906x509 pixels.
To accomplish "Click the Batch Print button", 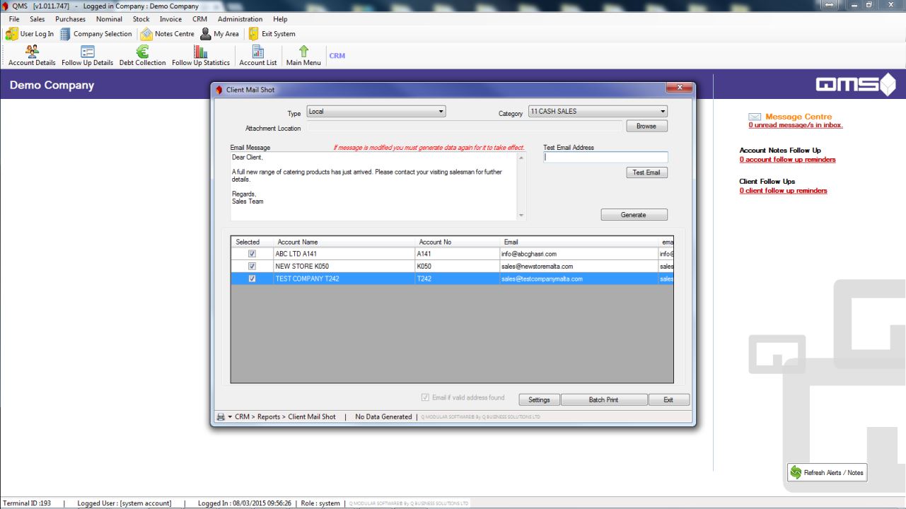I will 603,400.
